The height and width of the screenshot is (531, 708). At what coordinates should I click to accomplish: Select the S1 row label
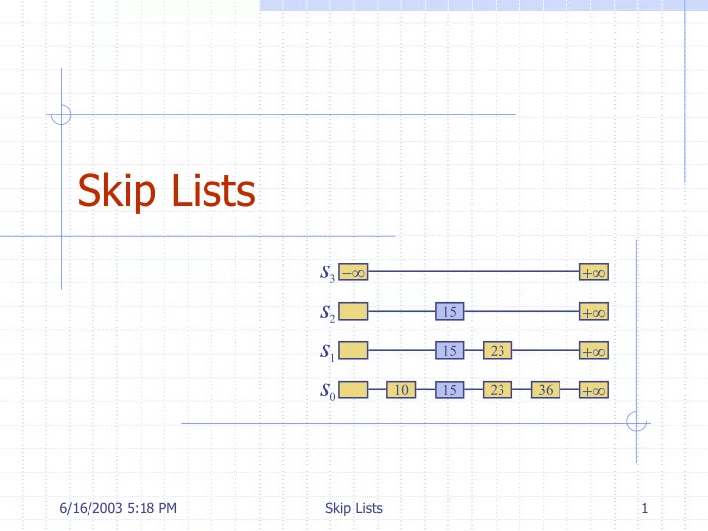coord(327,351)
